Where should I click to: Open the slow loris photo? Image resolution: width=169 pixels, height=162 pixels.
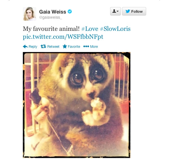(x=77, y=105)
